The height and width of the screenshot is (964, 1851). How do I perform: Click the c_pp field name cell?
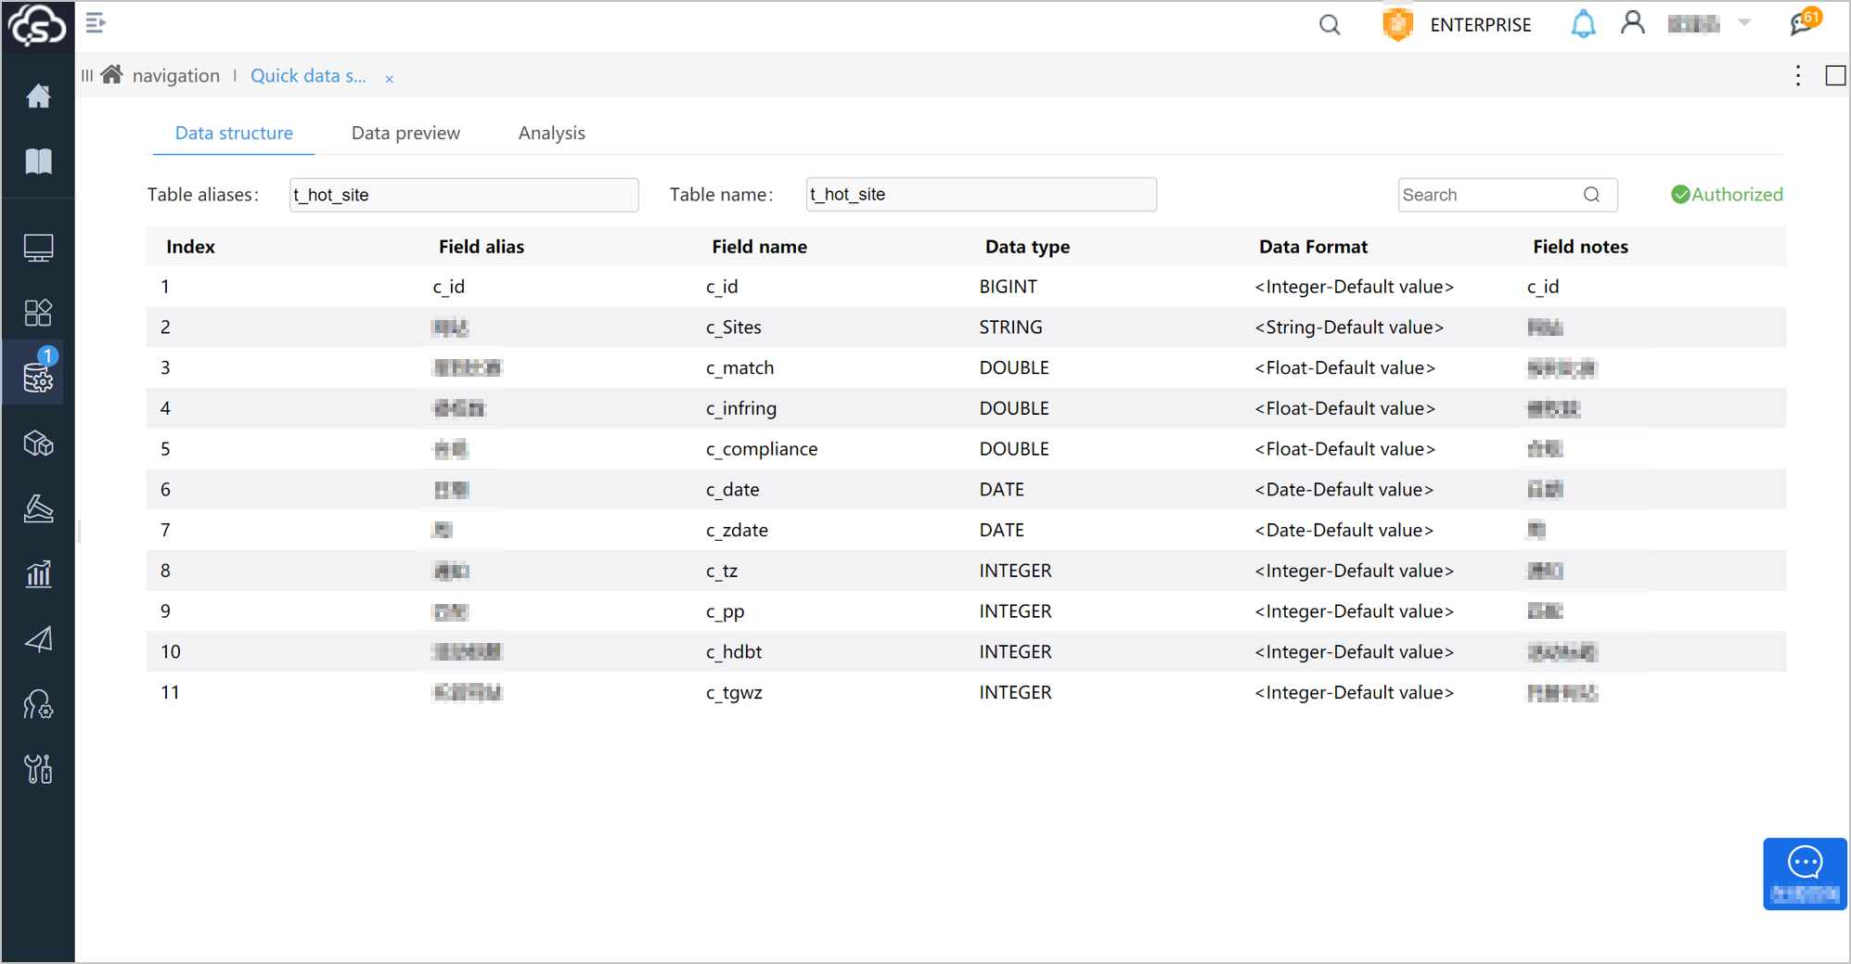[x=725, y=612]
